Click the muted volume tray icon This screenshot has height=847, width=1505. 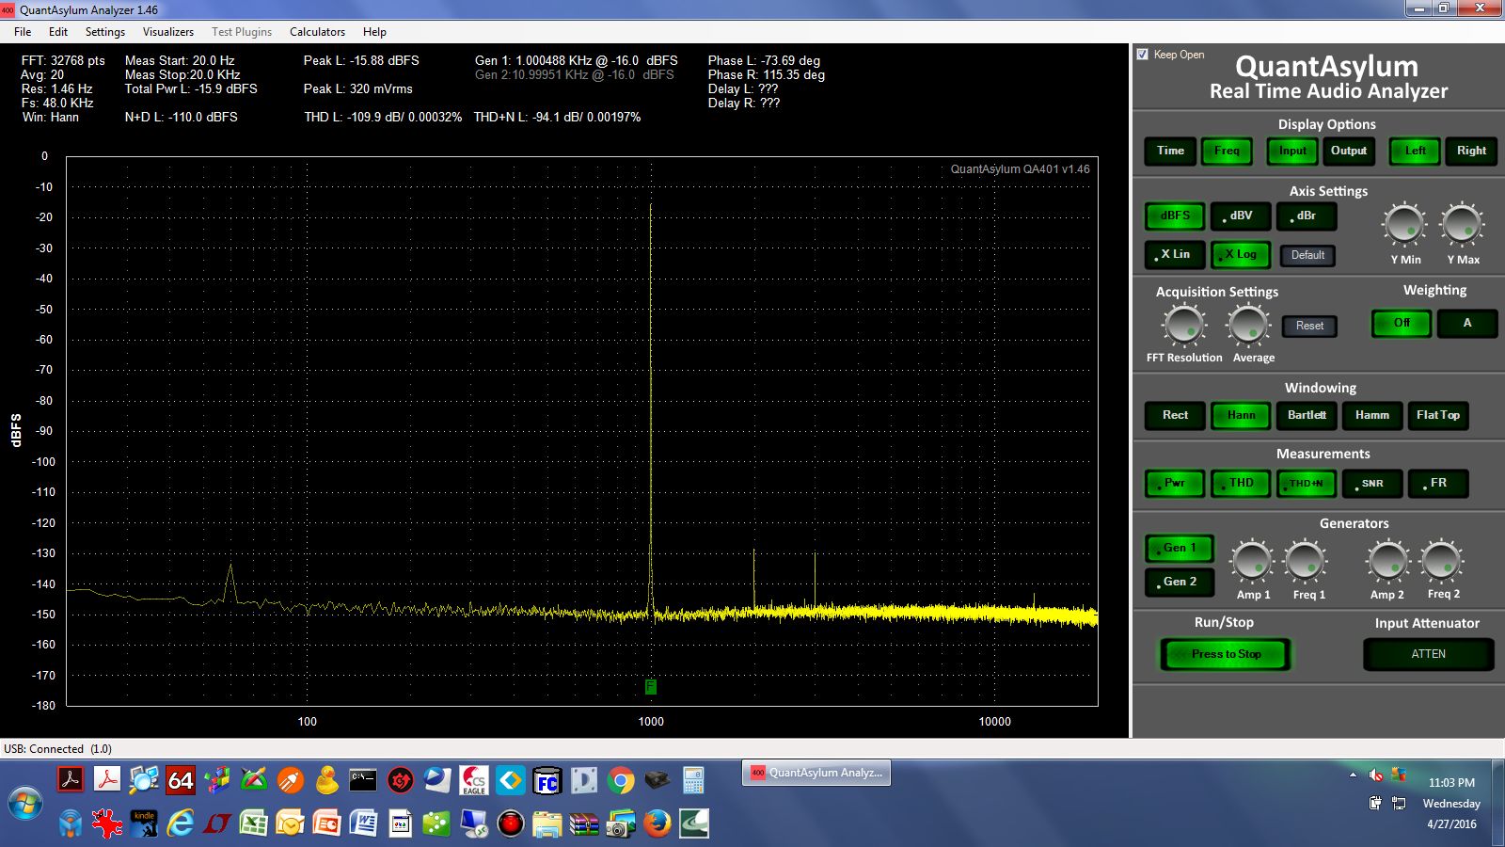pyautogui.click(x=1375, y=775)
